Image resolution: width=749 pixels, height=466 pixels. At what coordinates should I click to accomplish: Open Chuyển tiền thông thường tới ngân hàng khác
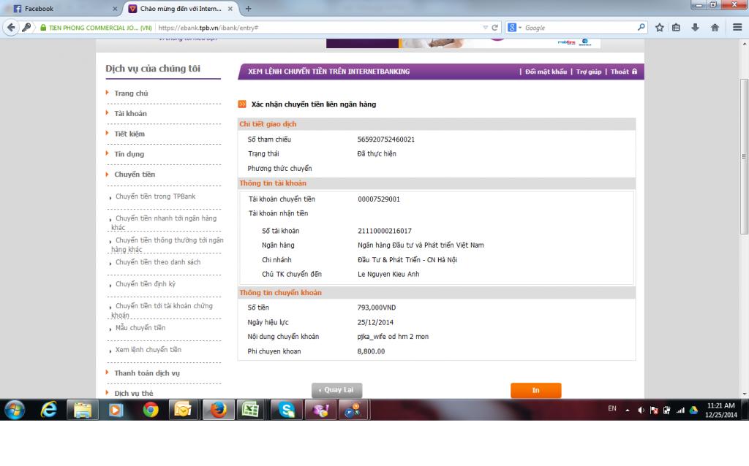168,245
